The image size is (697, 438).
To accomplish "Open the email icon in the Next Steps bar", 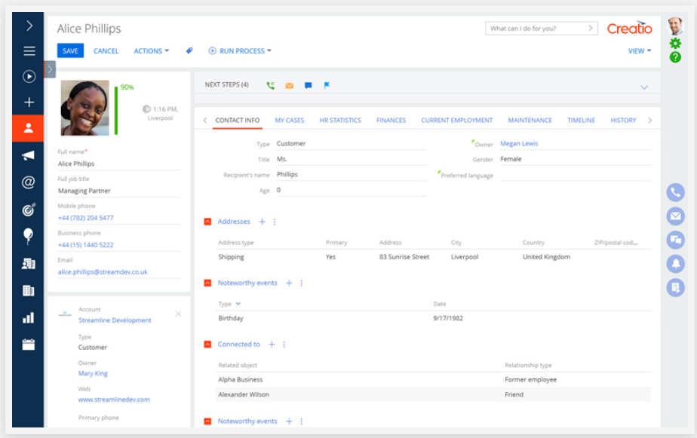I will point(289,84).
